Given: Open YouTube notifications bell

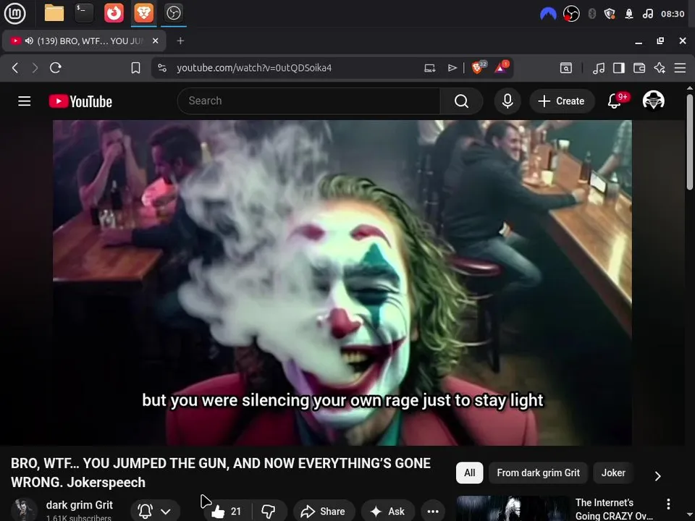Looking at the screenshot, I should (x=615, y=101).
